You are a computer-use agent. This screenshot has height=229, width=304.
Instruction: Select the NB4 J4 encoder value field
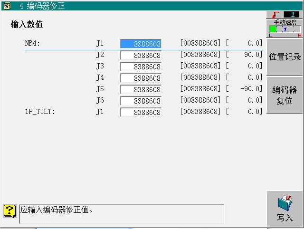(x=141, y=78)
